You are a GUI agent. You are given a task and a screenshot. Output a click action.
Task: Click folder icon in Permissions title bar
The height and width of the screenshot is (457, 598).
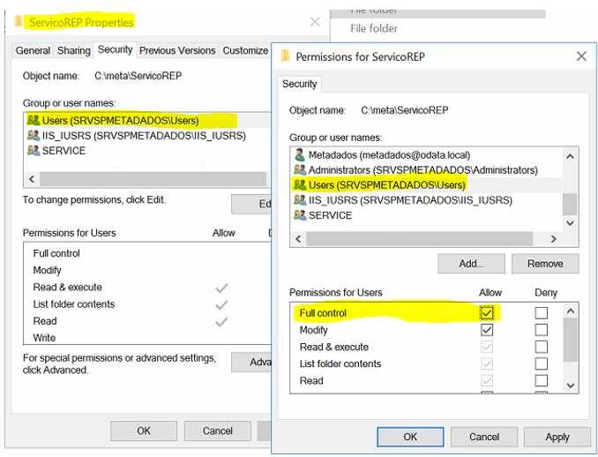tap(285, 56)
